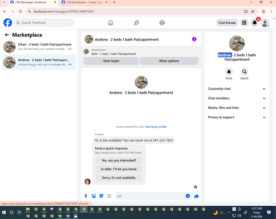Focus the Search Facebook box

(44, 23)
